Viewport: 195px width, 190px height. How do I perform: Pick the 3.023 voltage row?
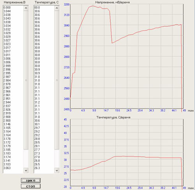click(x=7, y=44)
